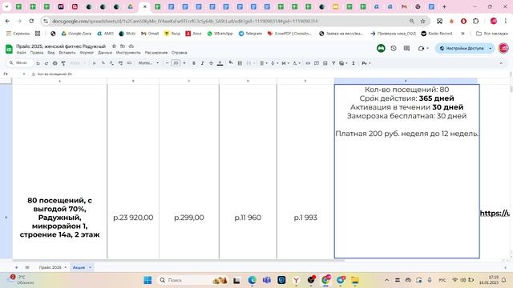Star the spreadsheet document

click(x=114, y=46)
